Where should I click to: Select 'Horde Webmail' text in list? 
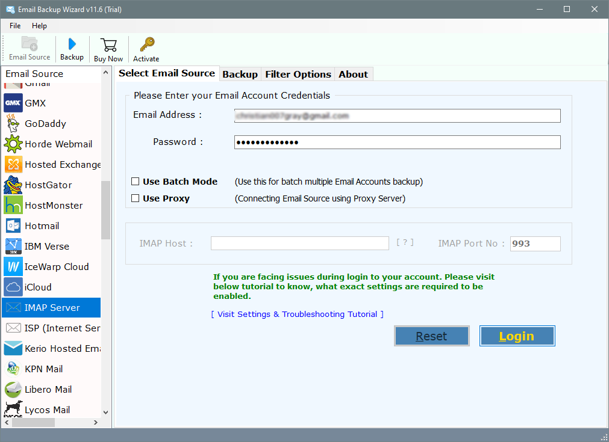(x=58, y=144)
